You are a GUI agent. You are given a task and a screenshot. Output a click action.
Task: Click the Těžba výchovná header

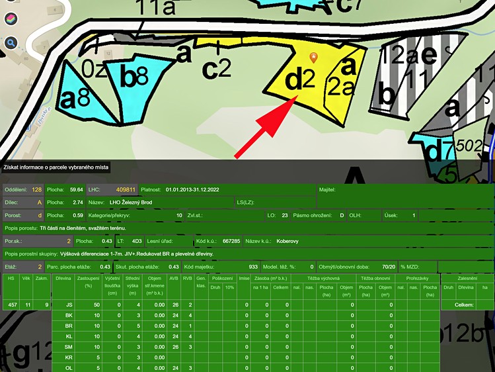click(x=324, y=279)
